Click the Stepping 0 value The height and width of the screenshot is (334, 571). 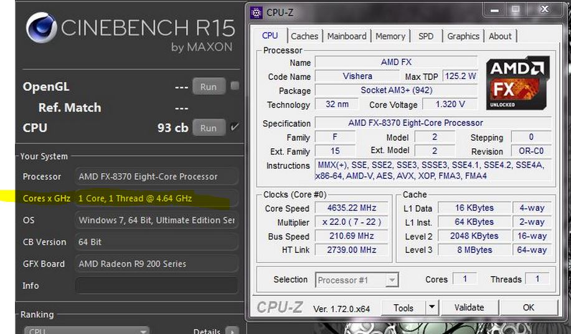pos(531,137)
